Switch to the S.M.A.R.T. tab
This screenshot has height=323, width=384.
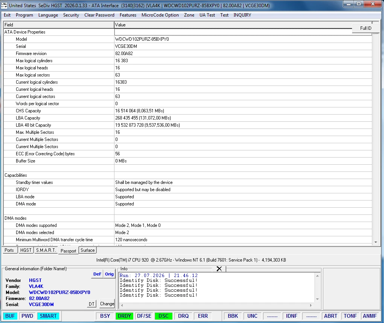click(x=46, y=250)
